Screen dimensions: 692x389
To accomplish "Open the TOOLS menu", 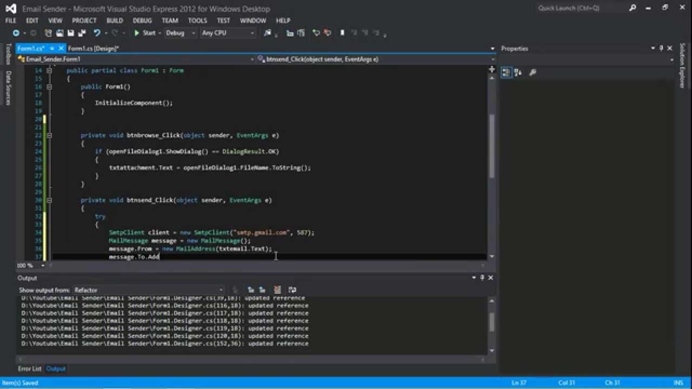I will [x=197, y=21].
